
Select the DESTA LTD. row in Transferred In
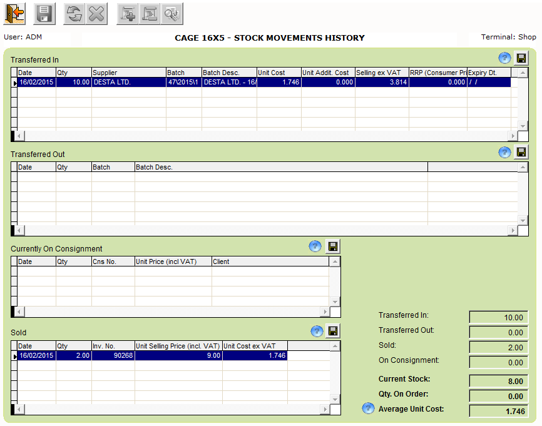tap(128, 83)
